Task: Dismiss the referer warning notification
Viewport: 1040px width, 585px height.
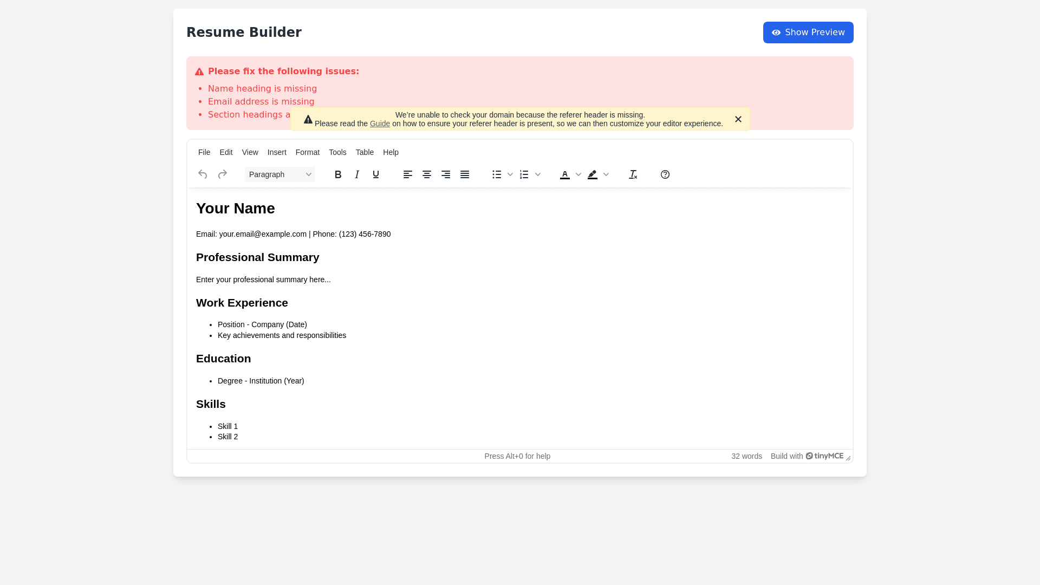Action: click(x=738, y=119)
